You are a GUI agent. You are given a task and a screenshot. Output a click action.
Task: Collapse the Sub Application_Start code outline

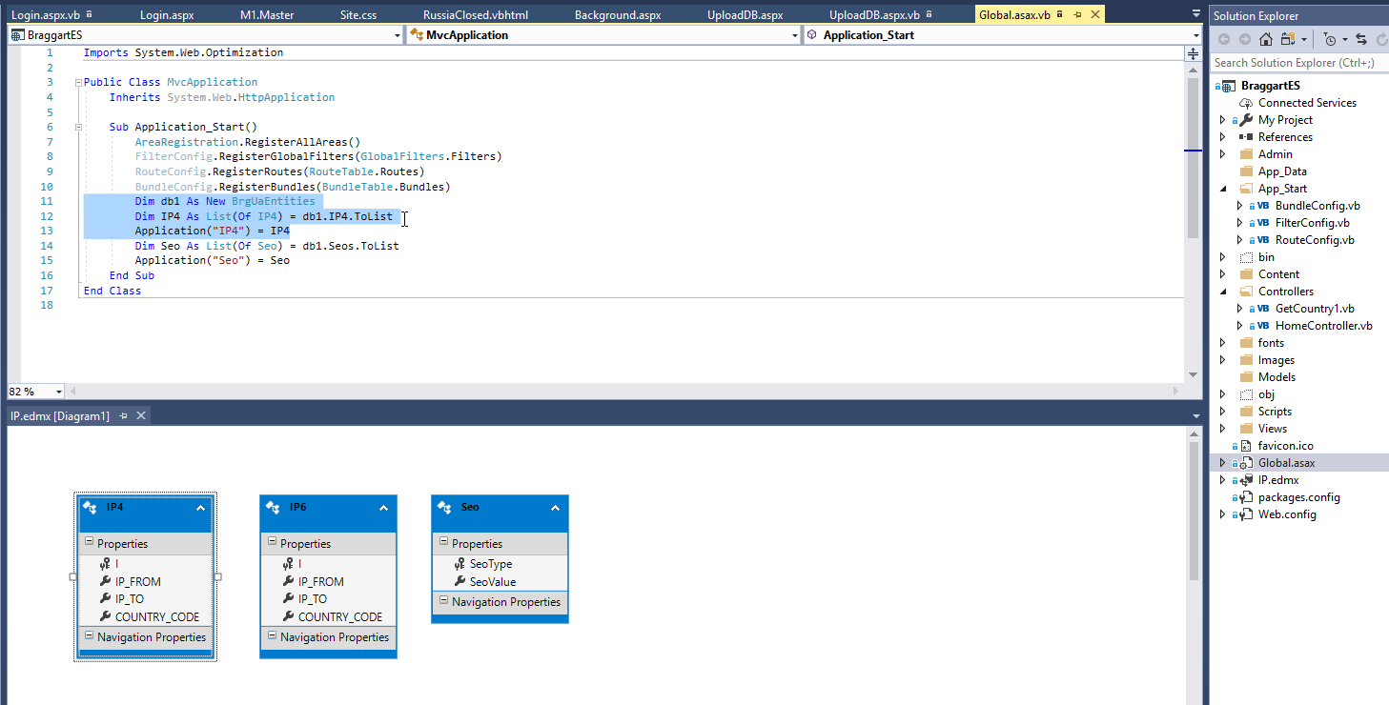pos(78,127)
